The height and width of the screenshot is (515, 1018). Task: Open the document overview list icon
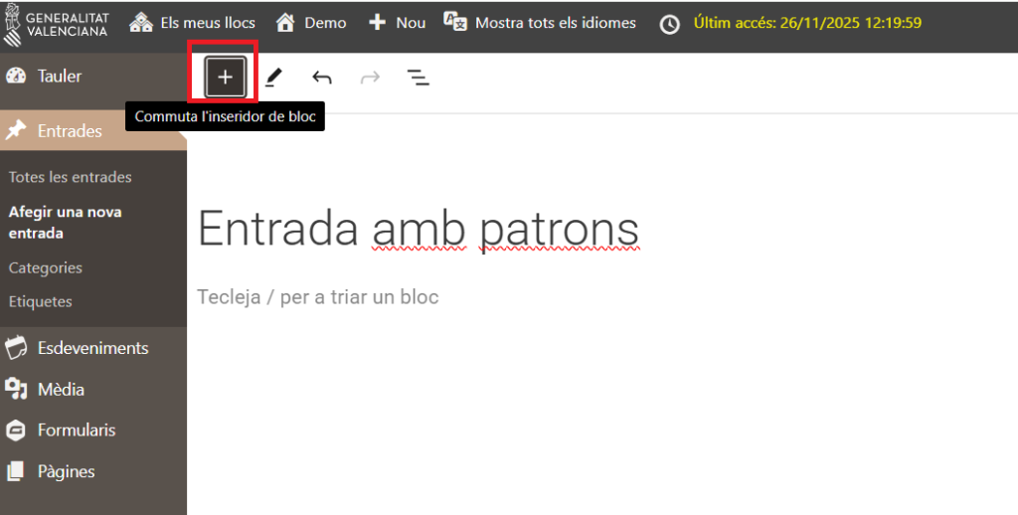tap(419, 77)
